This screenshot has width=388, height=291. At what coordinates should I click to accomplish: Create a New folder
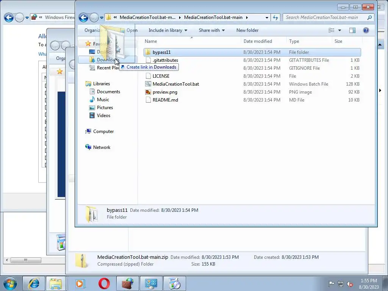coord(247,30)
